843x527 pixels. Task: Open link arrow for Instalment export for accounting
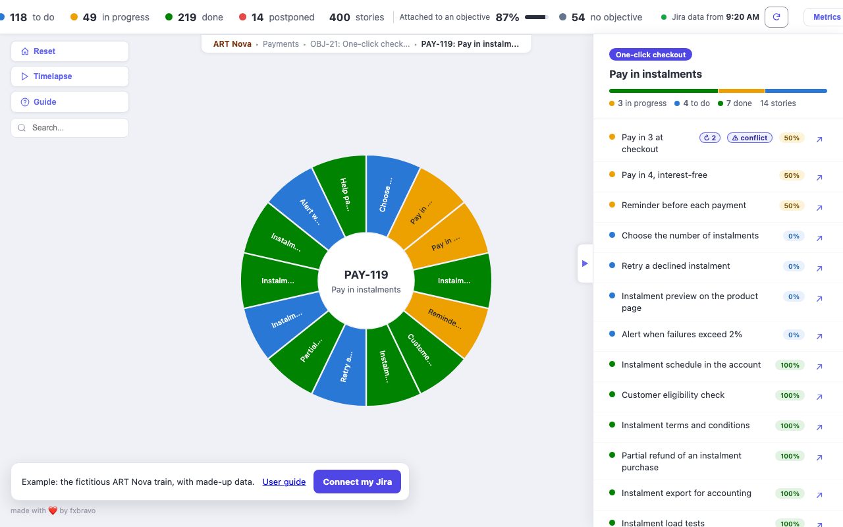(819, 495)
